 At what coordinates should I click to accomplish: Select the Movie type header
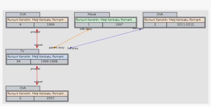point(92,14)
